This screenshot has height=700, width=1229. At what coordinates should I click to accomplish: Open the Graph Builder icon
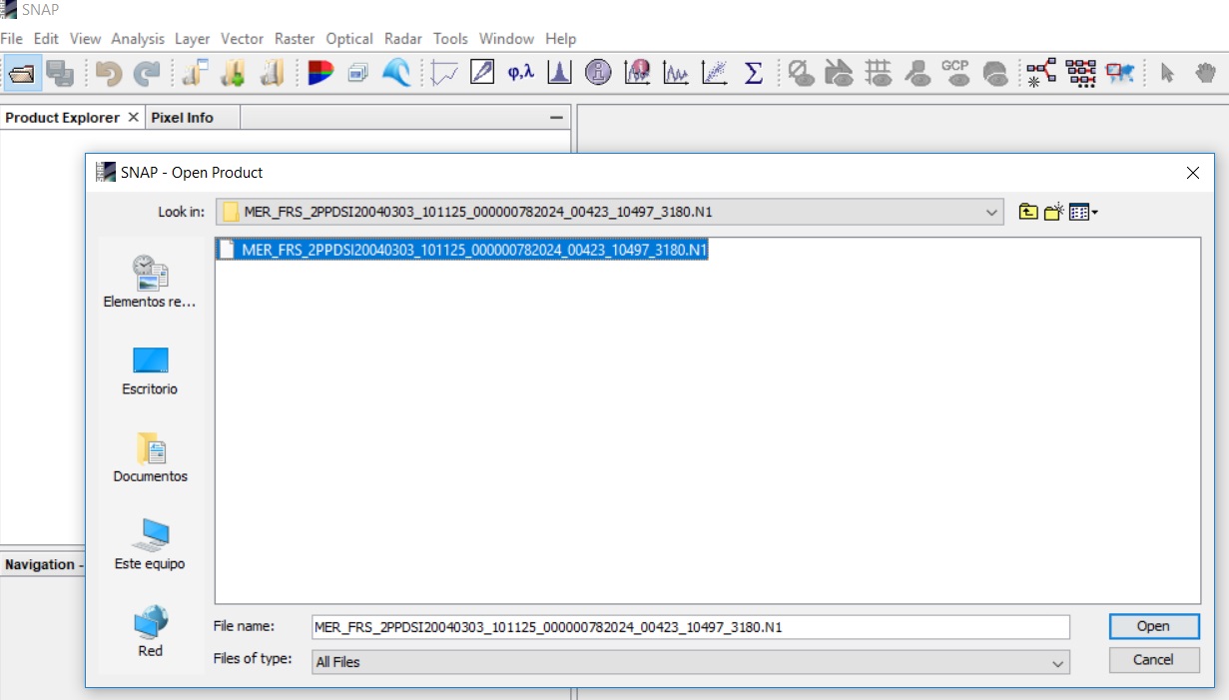1041,73
